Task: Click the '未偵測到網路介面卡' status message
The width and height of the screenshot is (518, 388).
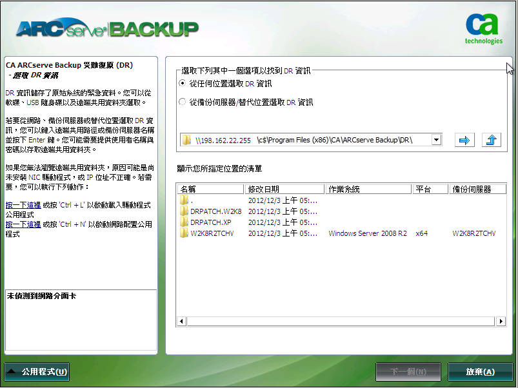Action: coord(41,296)
